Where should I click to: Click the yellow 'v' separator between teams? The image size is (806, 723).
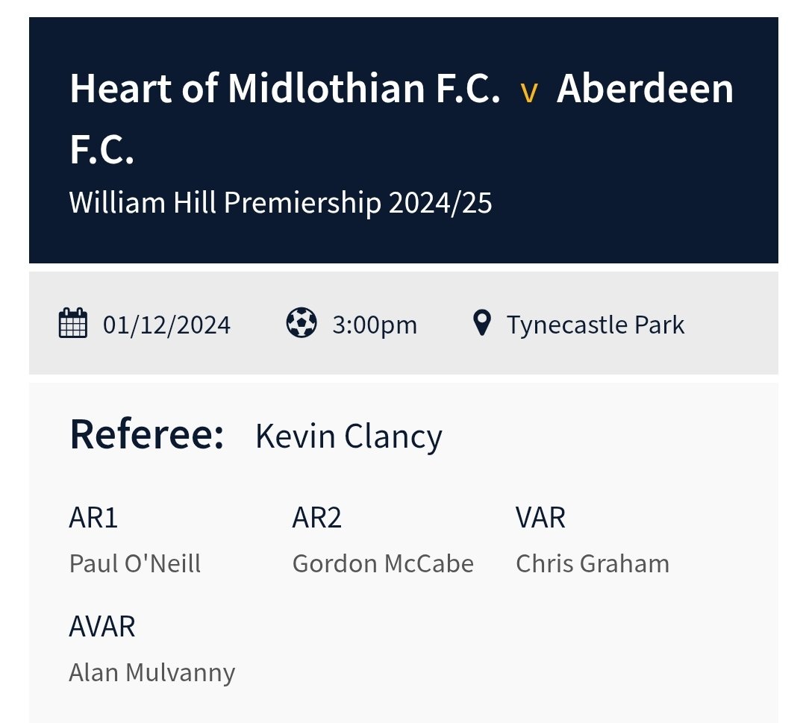[529, 93]
